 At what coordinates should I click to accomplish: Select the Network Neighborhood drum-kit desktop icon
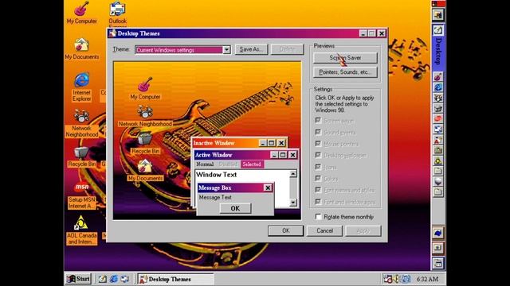coord(81,116)
